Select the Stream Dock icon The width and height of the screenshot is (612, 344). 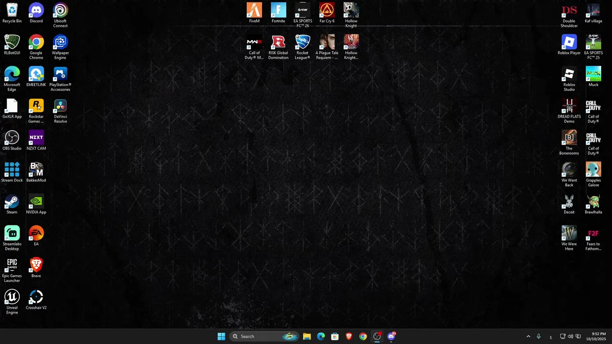pos(12,172)
